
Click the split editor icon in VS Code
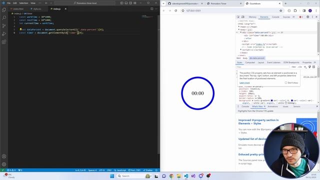tap(152, 9)
